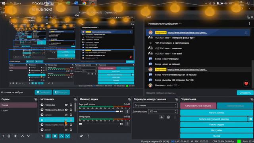The height and width of the screenshot is (143, 254).
Task: Click the Начать запись button
Action: (217, 112)
